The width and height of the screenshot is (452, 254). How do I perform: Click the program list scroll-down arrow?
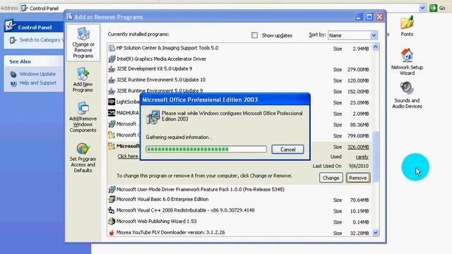(x=376, y=233)
